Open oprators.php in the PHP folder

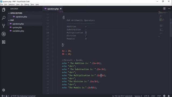(18, 24)
